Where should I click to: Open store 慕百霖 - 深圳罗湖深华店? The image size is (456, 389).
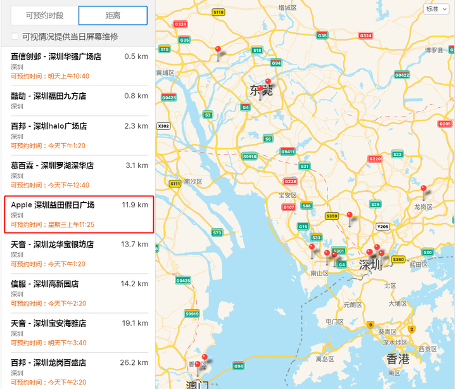click(79, 175)
